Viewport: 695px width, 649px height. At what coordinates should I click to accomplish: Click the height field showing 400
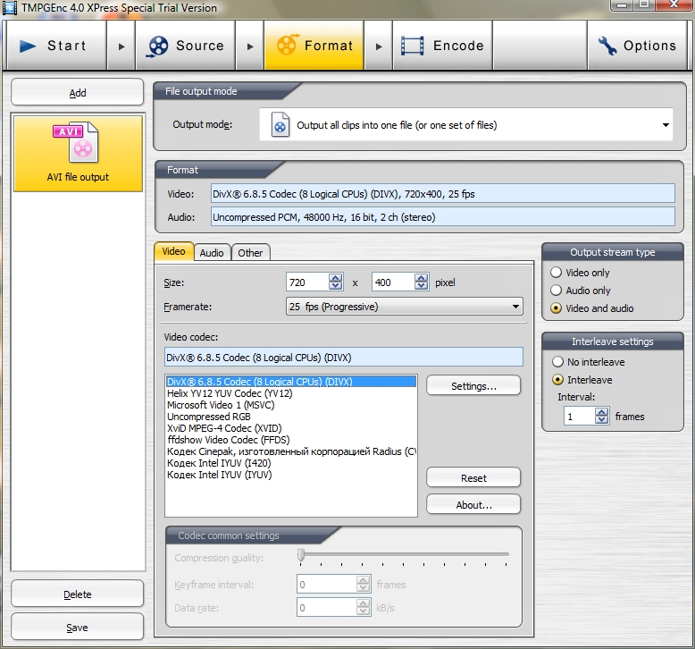tap(394, 282)
